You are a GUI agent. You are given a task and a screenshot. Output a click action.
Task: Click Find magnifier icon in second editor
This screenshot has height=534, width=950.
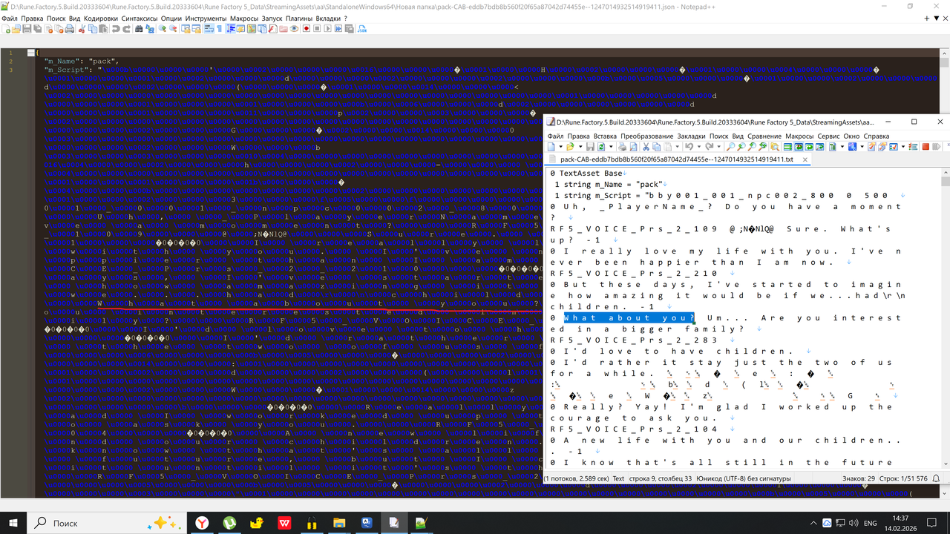point(730,147)
